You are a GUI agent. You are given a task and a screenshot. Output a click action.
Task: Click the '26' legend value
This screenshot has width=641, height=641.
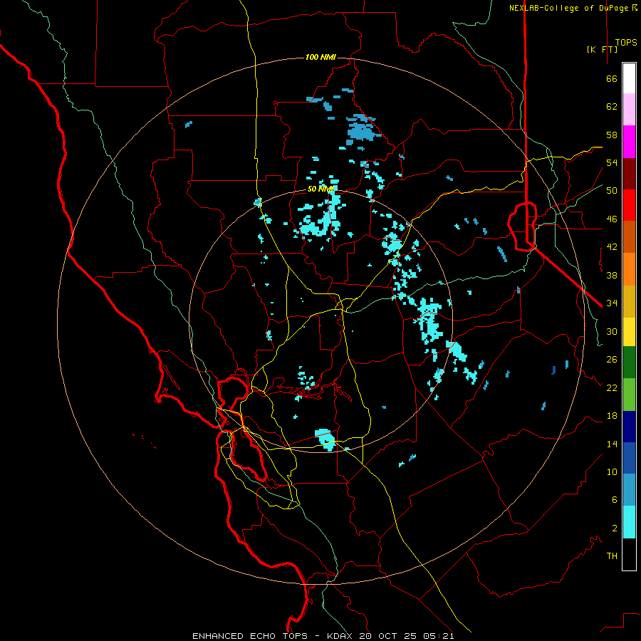(x=612, y=360)
